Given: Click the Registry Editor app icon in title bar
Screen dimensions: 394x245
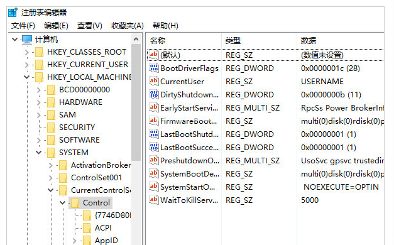Looking at the screenshot, I should (x=13, y=13).
